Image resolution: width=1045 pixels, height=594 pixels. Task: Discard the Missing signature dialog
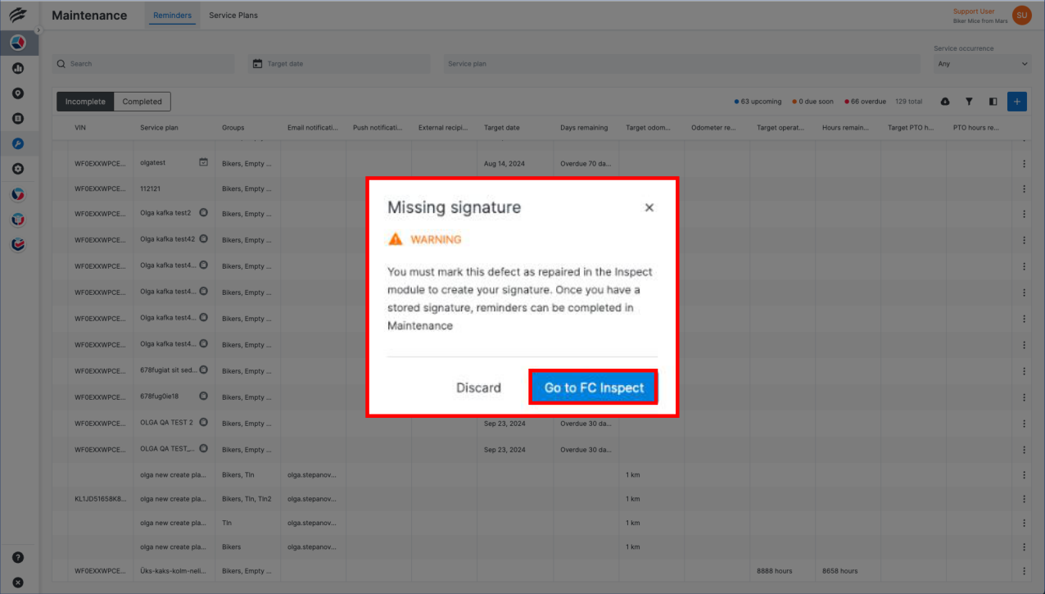[478, 387]
